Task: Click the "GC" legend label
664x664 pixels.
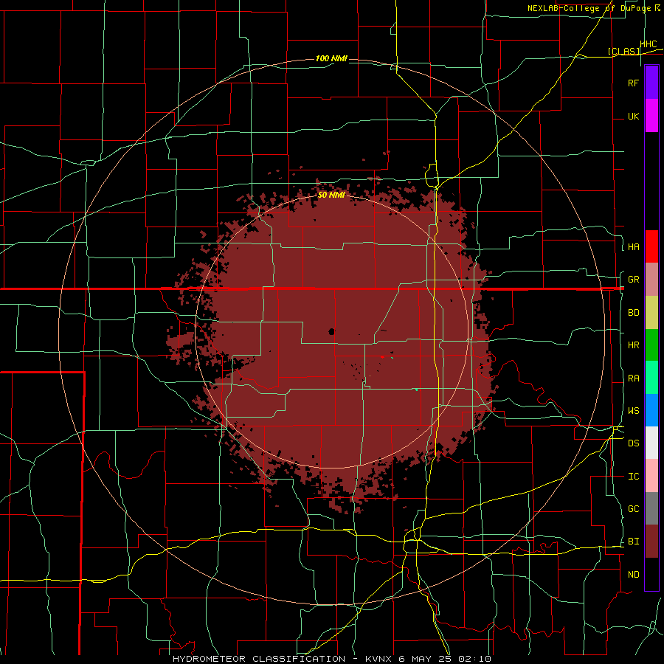Action: [633, 508]
